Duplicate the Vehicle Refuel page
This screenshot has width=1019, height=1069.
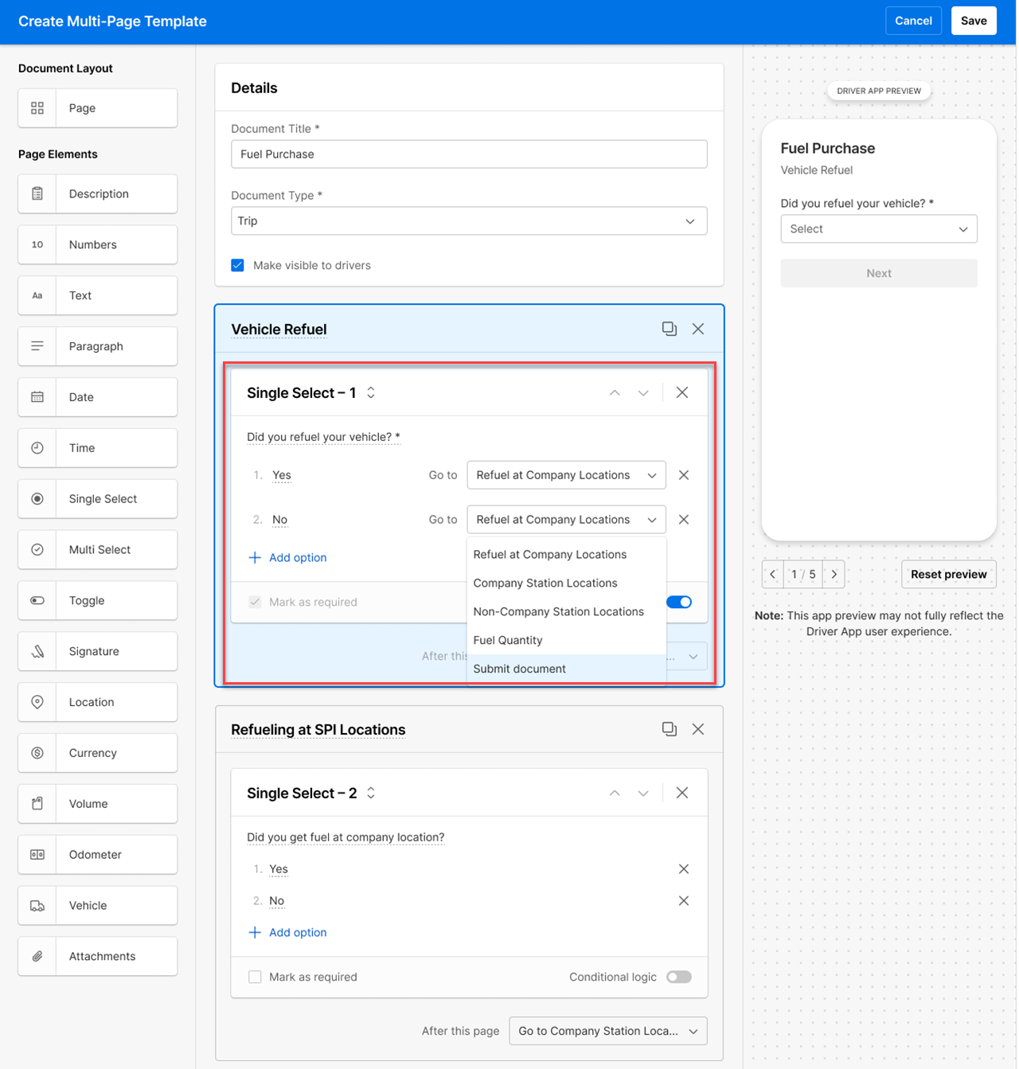click(x=670, y=329)
